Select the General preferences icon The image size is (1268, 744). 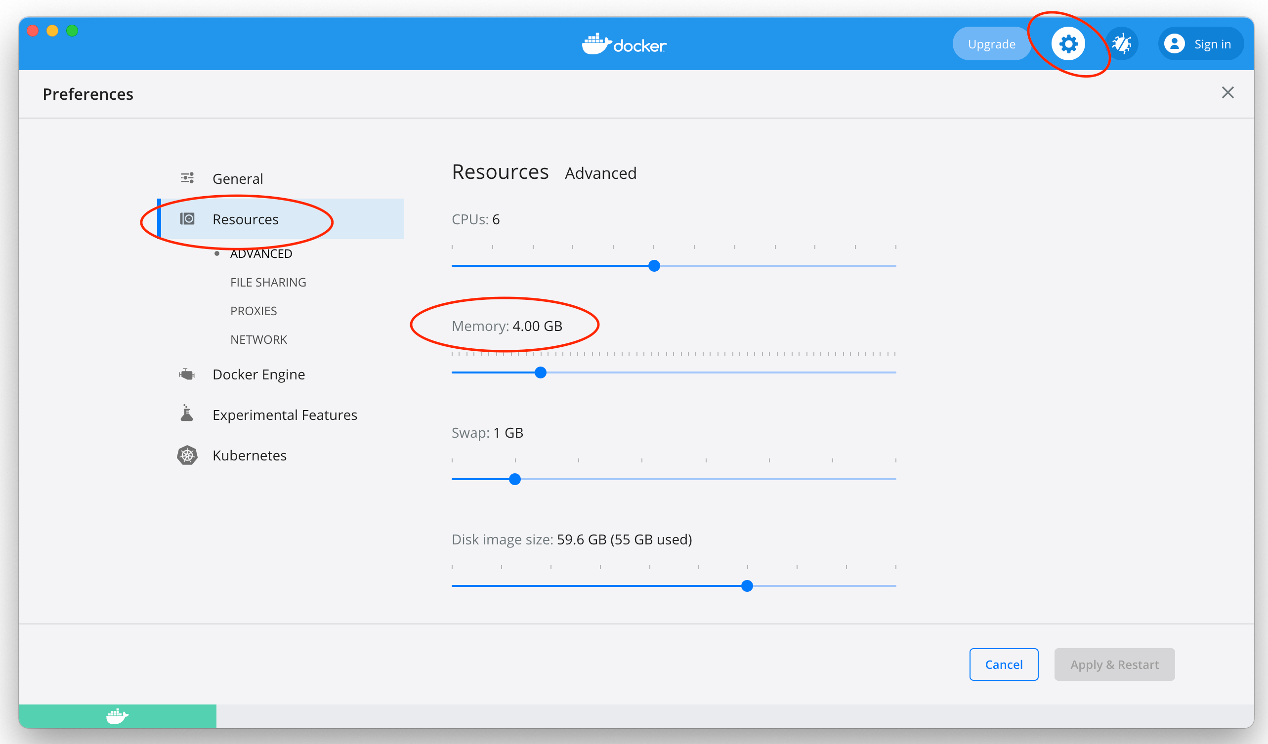click(x=187, y=178)
